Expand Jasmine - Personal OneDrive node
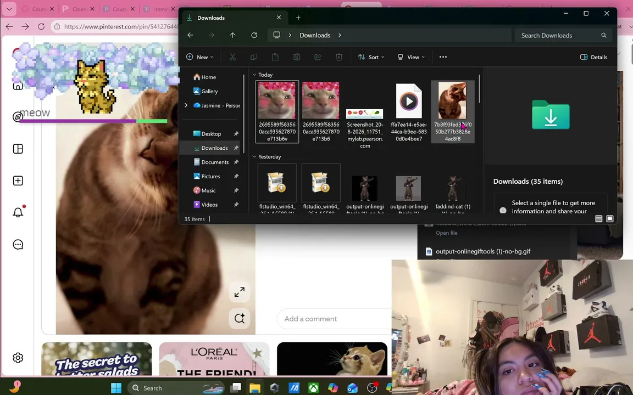 point(186,105)
